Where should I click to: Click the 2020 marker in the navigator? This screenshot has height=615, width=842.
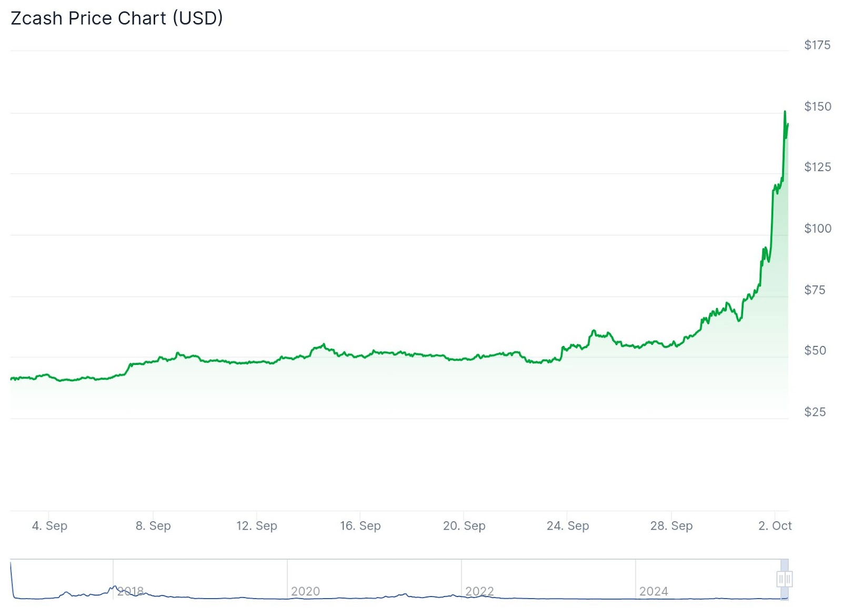305,591
